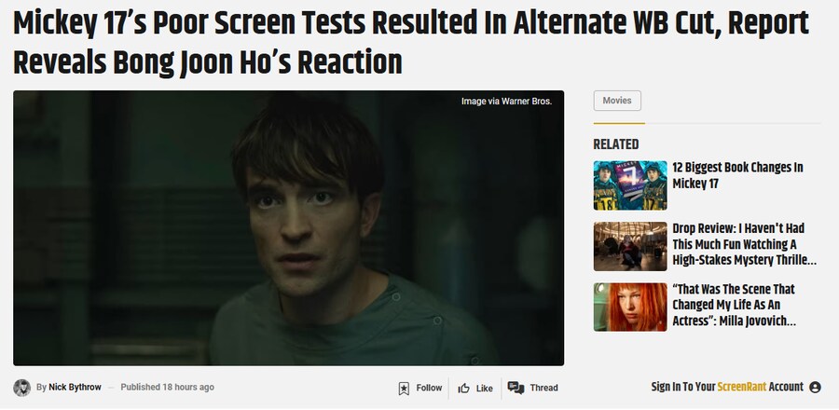The width and height of the screenshot is (839, 410).
Task: Open the Drop Review related article link
Action: click(744, 244)
